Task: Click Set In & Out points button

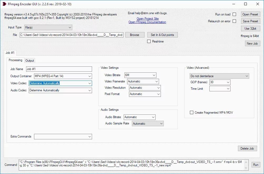Action: point(162,35)
